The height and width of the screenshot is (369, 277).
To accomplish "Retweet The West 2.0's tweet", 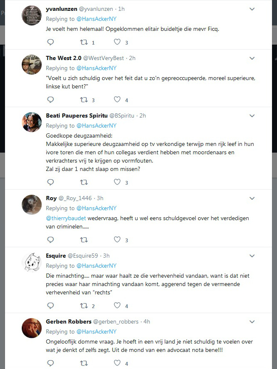I will (84, 100).
